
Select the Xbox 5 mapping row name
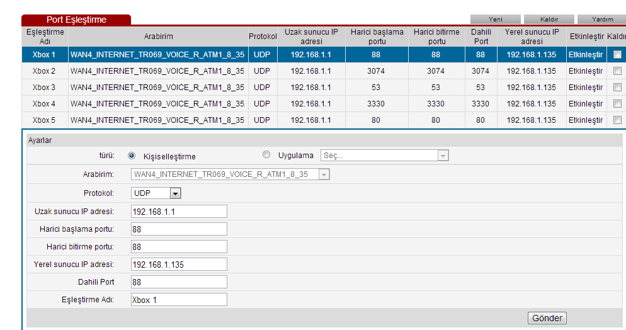[44, 120]
